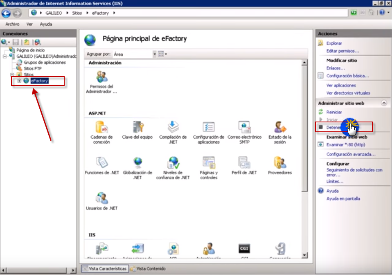Click Conexiones horizontal scrollbar right arrow
The height and width of the screenshot is (275, 392).
[x=73, y=270]
